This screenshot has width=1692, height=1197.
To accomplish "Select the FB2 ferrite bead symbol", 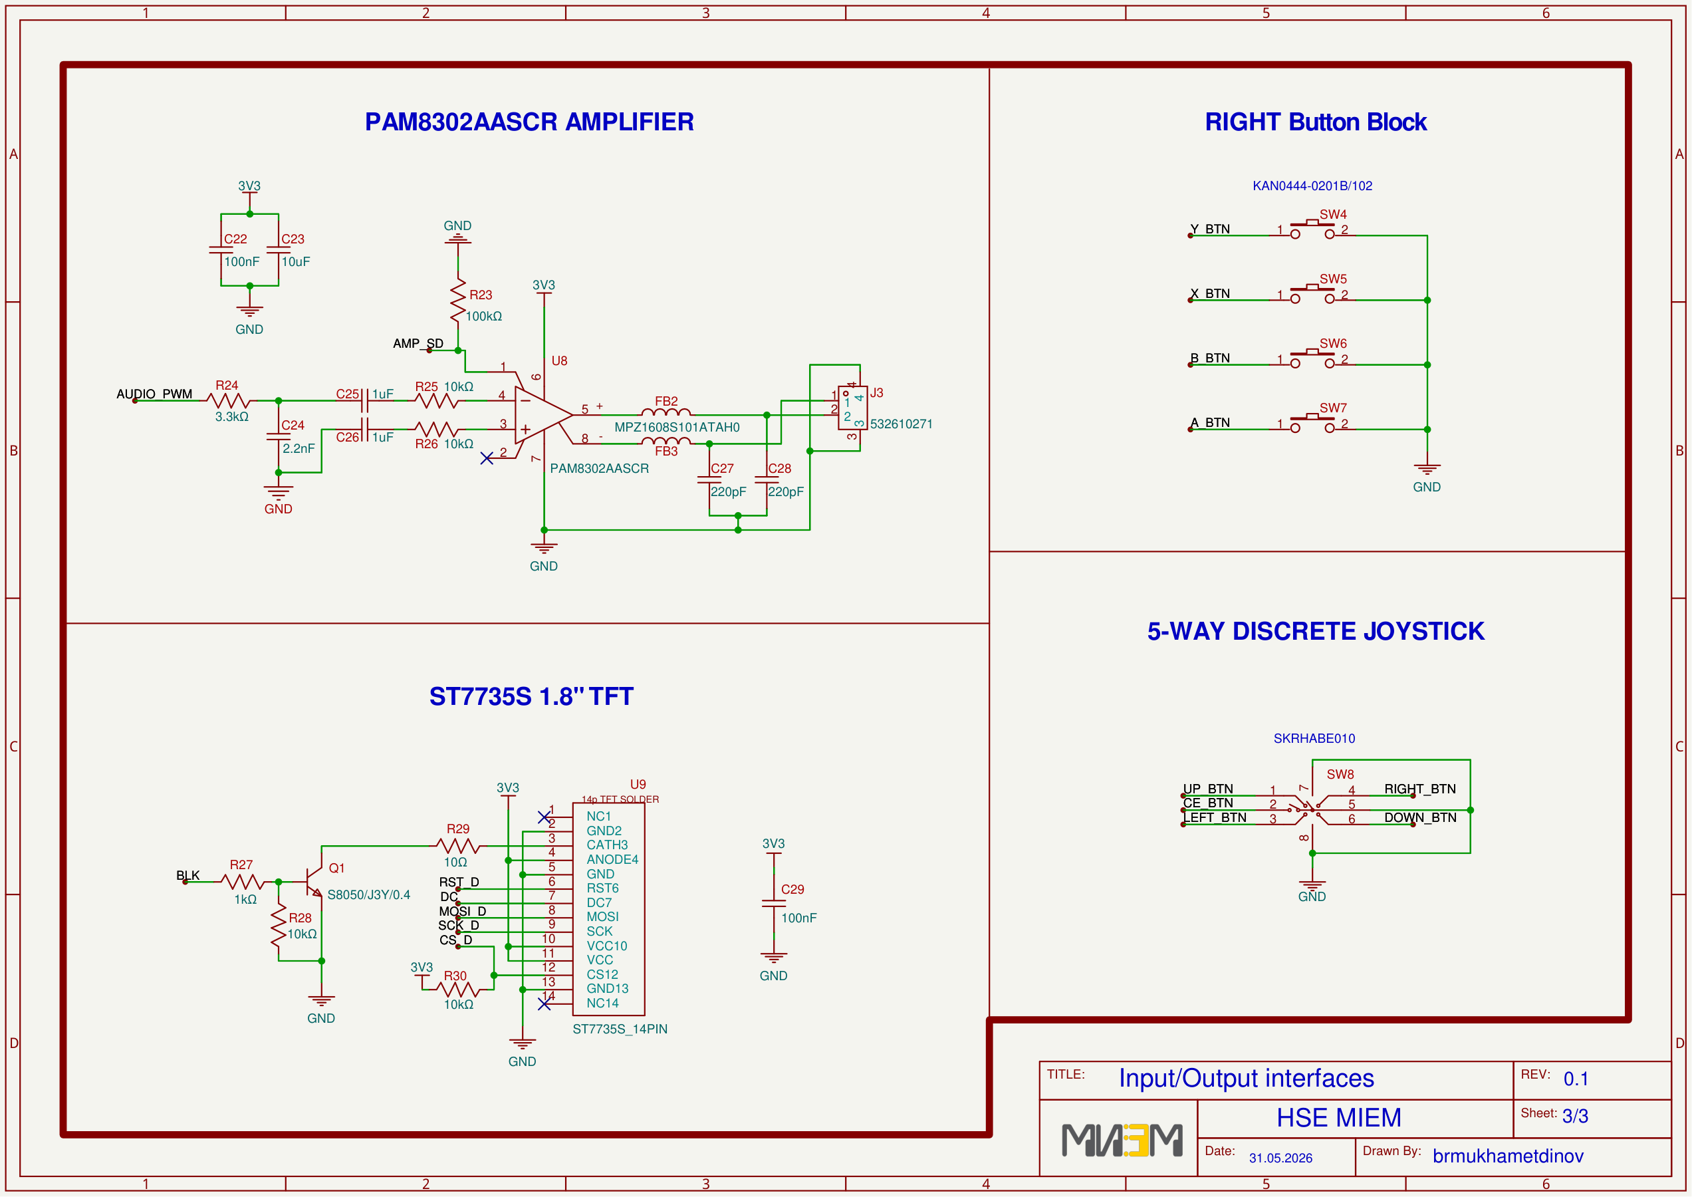I will (666, 412).
